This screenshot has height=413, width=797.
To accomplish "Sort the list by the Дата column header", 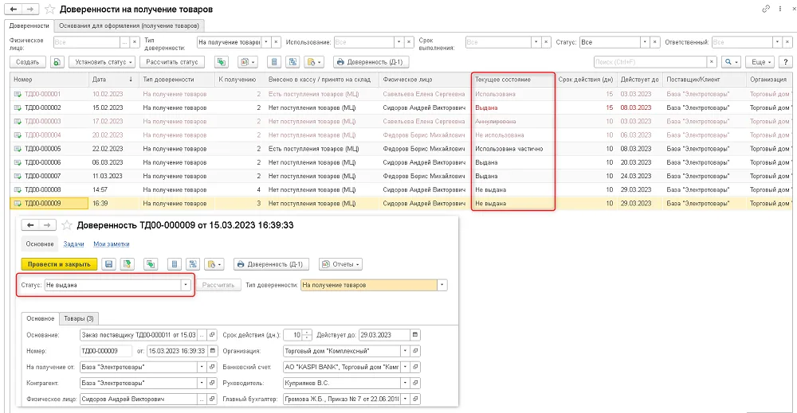I will tap(112, 80).
